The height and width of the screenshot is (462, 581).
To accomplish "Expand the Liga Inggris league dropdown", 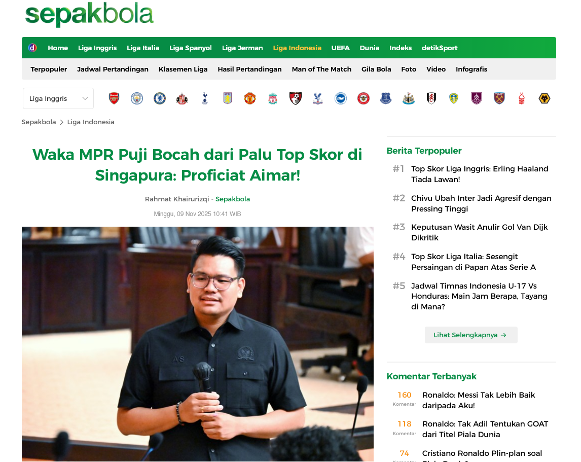I will click(58, 98).
